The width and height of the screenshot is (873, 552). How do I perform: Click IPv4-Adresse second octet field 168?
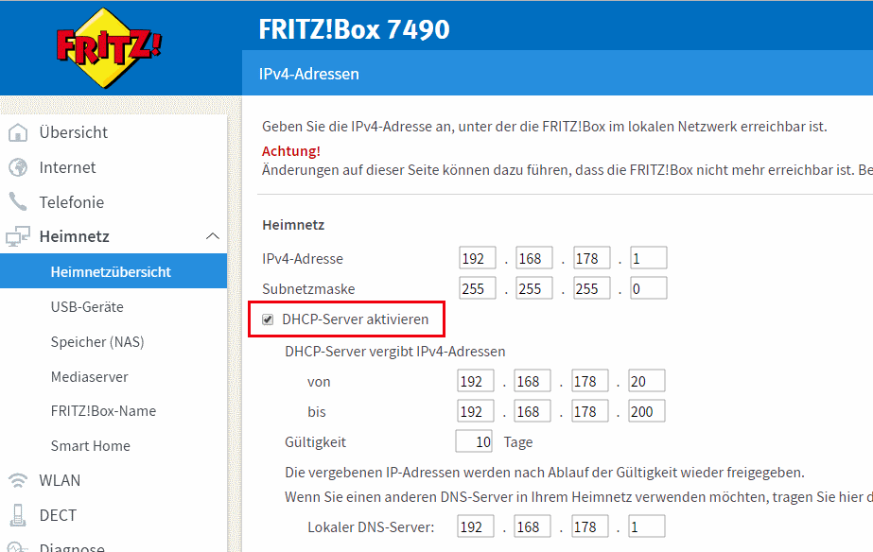point(534,258)
